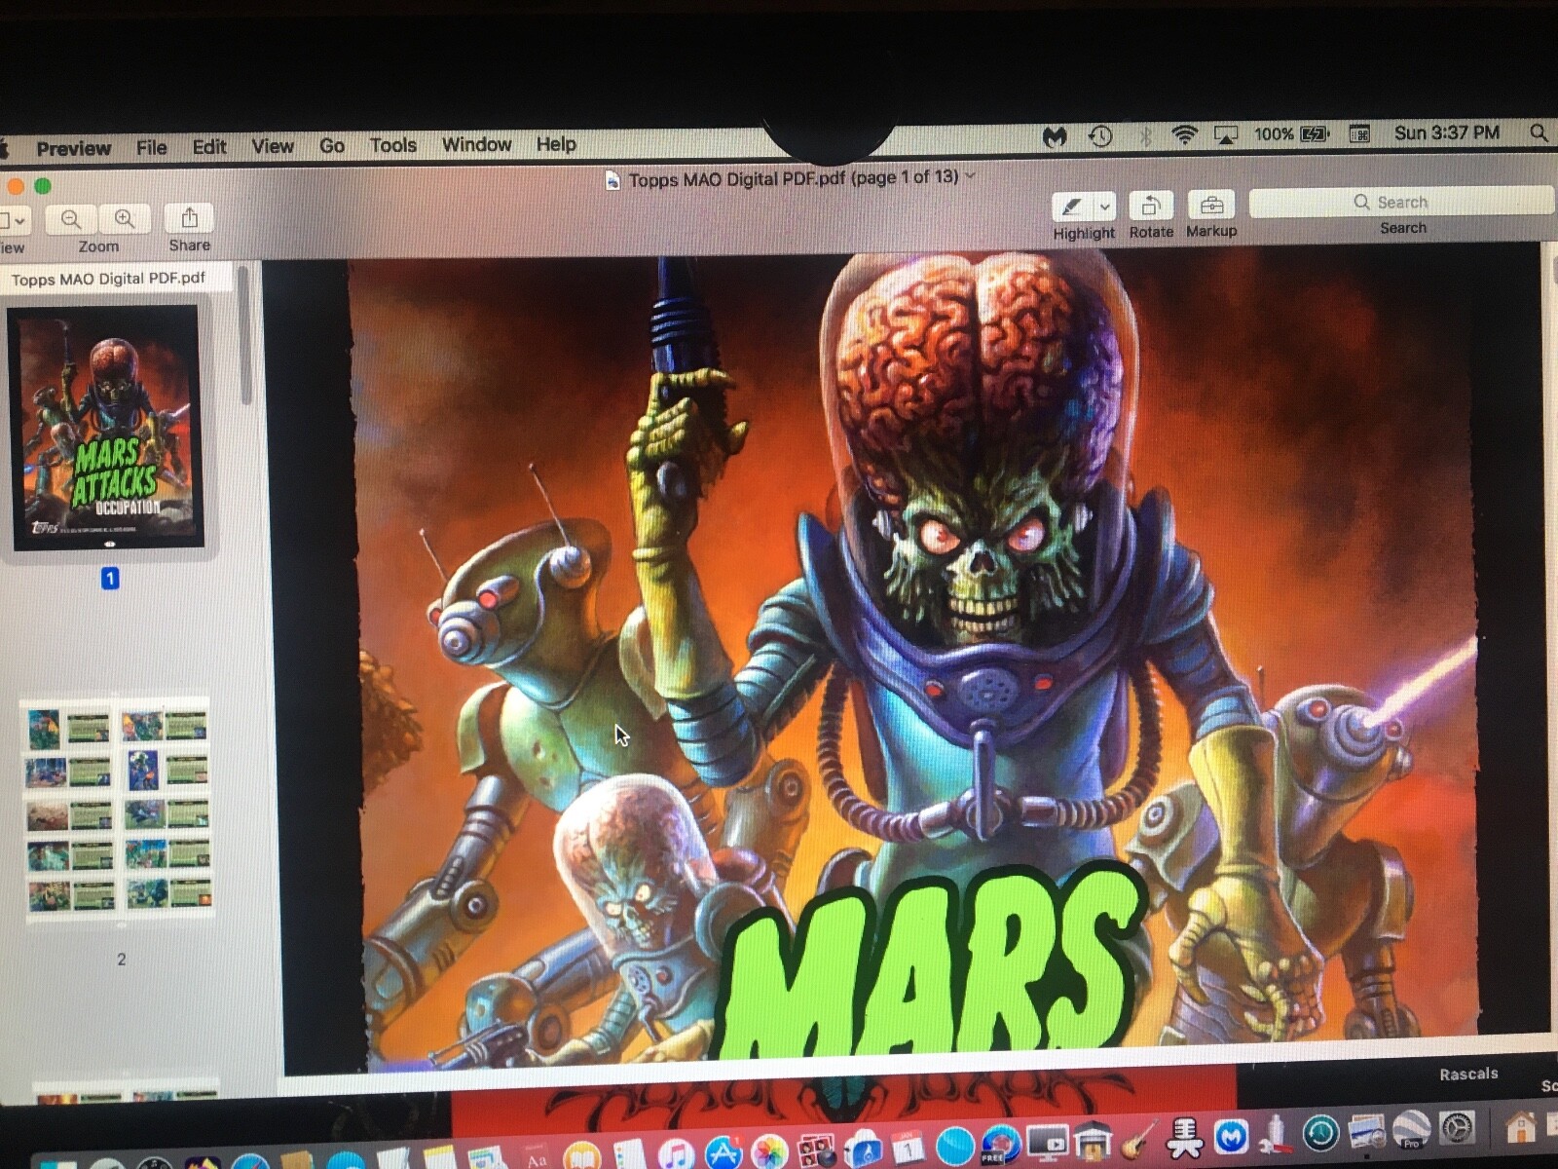Click the sidebar file name Topps MAO Digital PDF.pdf
Viewport: 1558px width, 1169px height.
(108, 279)
